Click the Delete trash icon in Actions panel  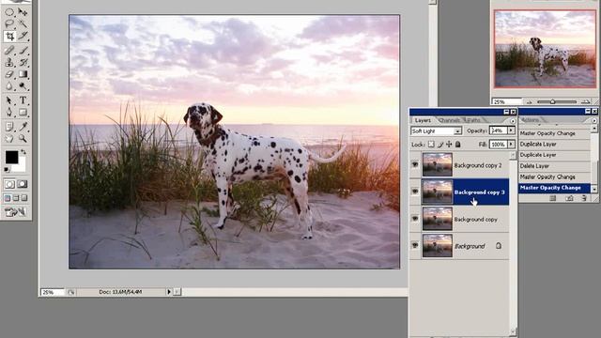tap(584, 198)
